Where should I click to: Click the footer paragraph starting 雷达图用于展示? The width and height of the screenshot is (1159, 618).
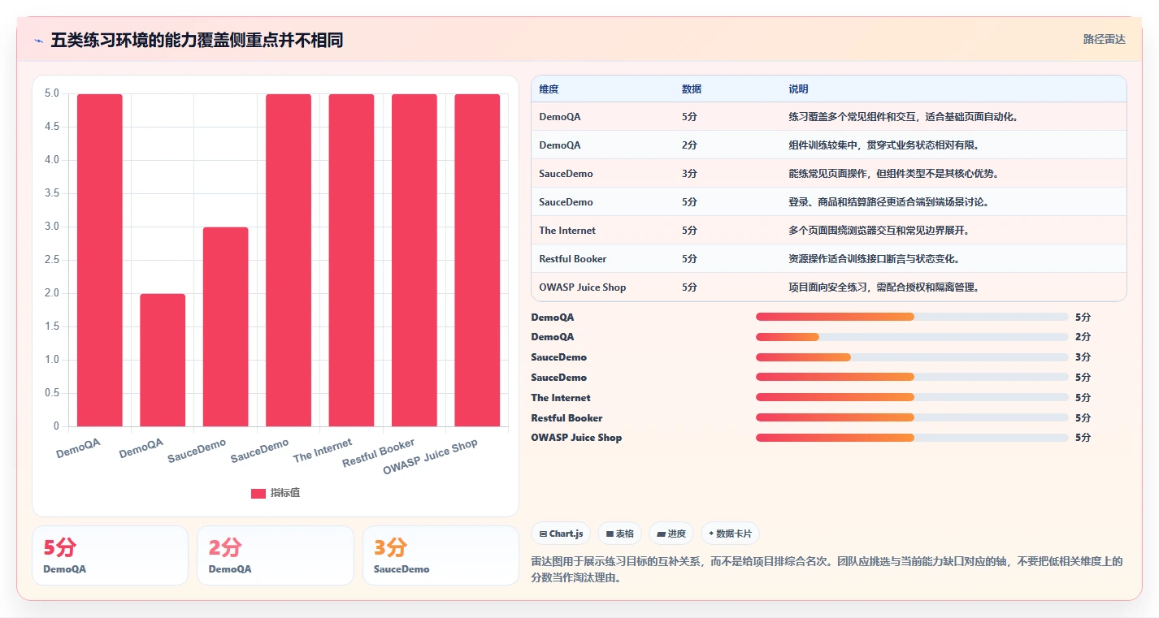[x=827, y=570]
